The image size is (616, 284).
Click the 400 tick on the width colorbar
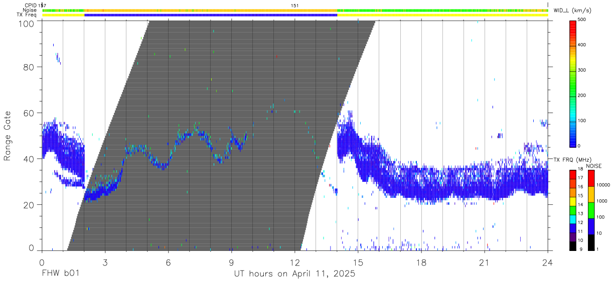(582, 45)
